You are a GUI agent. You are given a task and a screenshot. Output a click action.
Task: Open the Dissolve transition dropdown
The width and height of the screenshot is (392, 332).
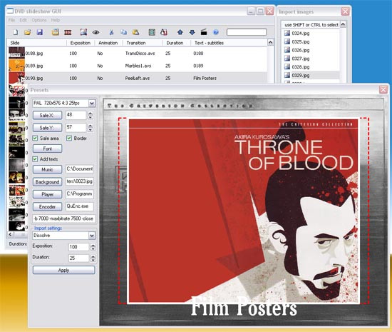click(x=92, y=236)
